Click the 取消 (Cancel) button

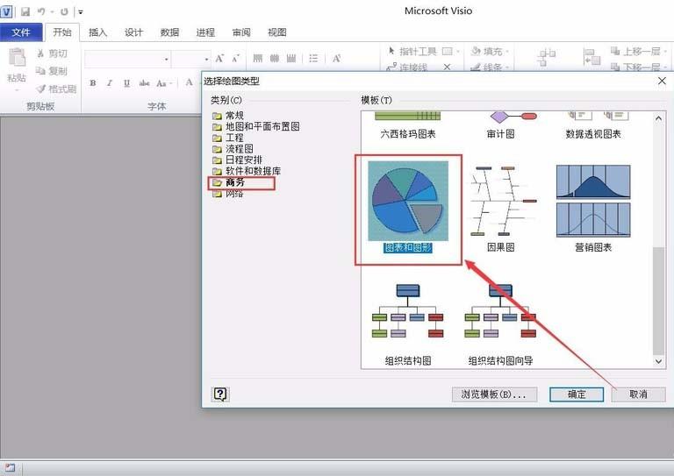(x=638, y=394)
